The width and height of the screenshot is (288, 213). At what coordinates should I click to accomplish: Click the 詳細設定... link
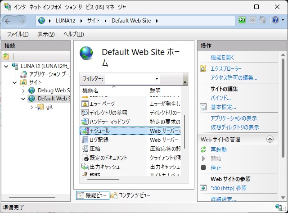(223, 199)
